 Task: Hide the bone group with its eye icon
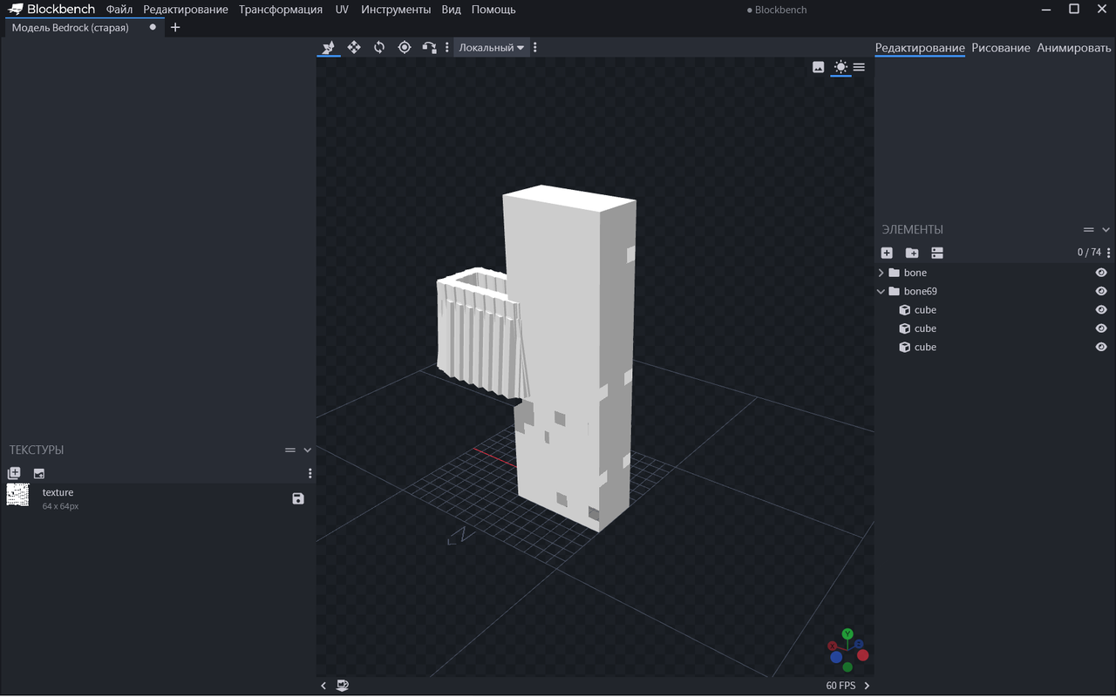[1101, 273]
